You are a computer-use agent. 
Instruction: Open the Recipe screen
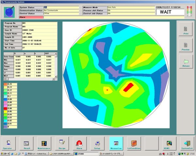click(62, 143)
